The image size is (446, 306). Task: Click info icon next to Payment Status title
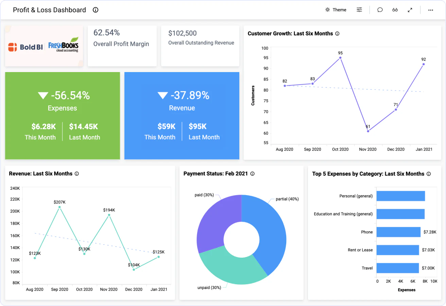[x=252, y=174]
